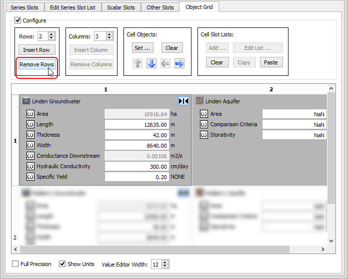348x279 pixels.
Task: Increase Value Editor Width using up arrow
Action: coord(165,262)
